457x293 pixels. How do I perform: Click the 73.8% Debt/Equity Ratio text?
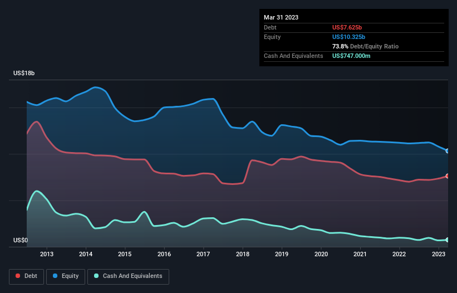click(x=365, y=46)
